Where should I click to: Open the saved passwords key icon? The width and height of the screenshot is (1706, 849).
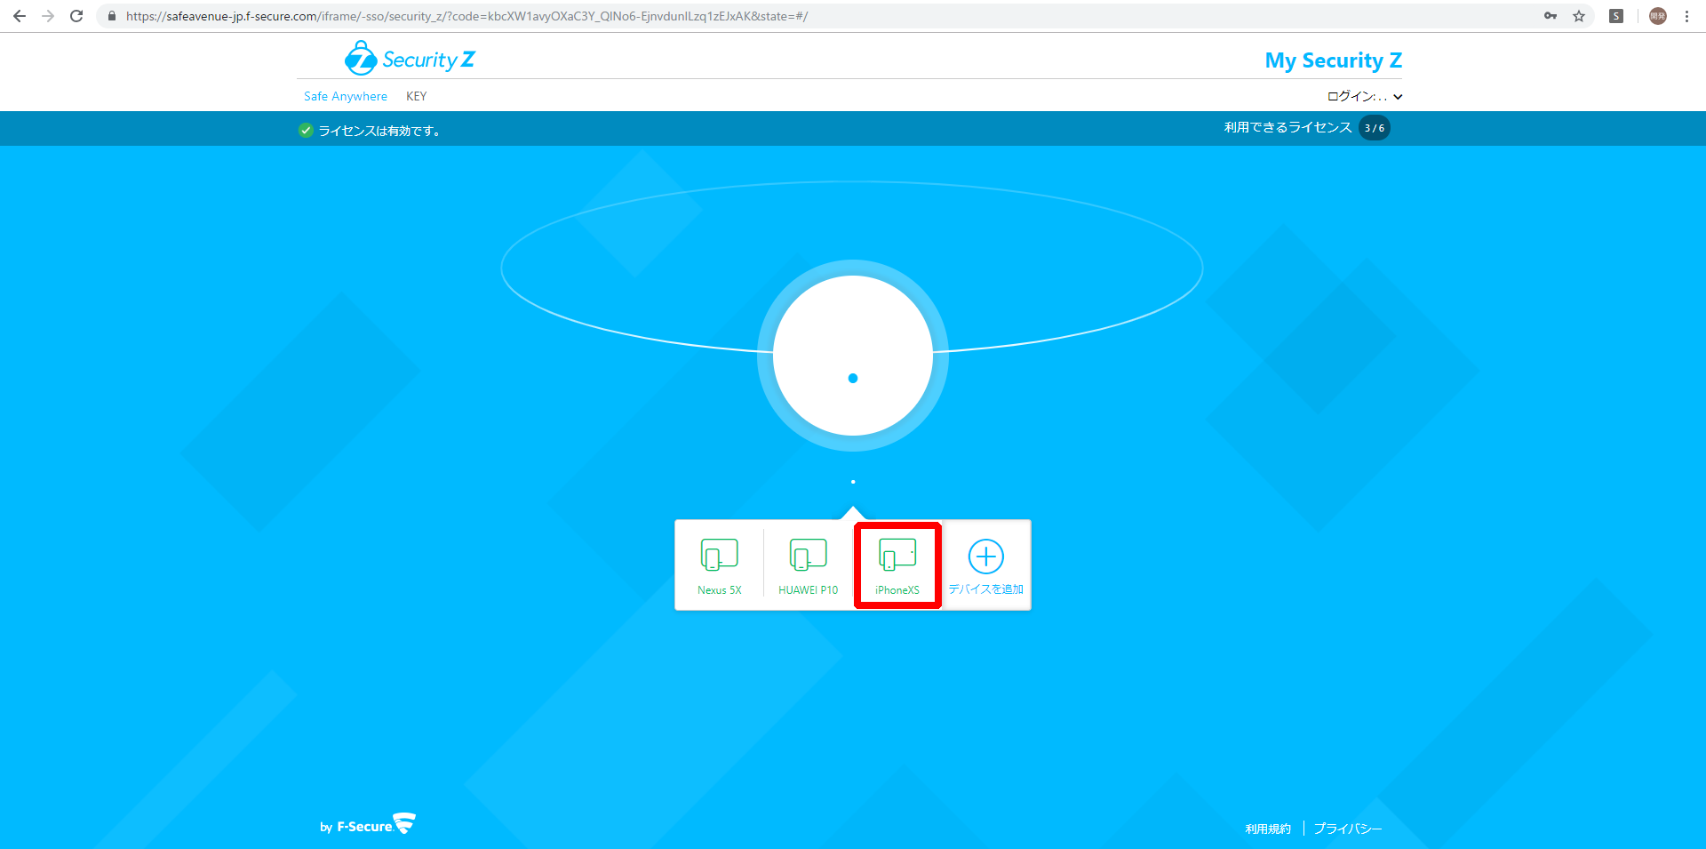[1551, 16]
